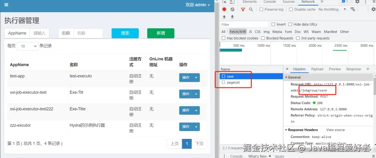Image resolution: width=376 pixels, height=158 pixels.
Task: Switch to the Console panel tab
Action: [270, 2]
